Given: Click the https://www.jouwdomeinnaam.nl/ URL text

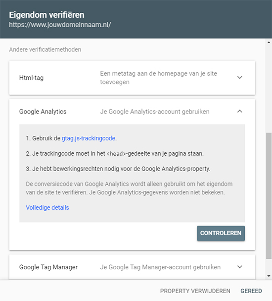Looking at the screenshot, I should 60,25.
